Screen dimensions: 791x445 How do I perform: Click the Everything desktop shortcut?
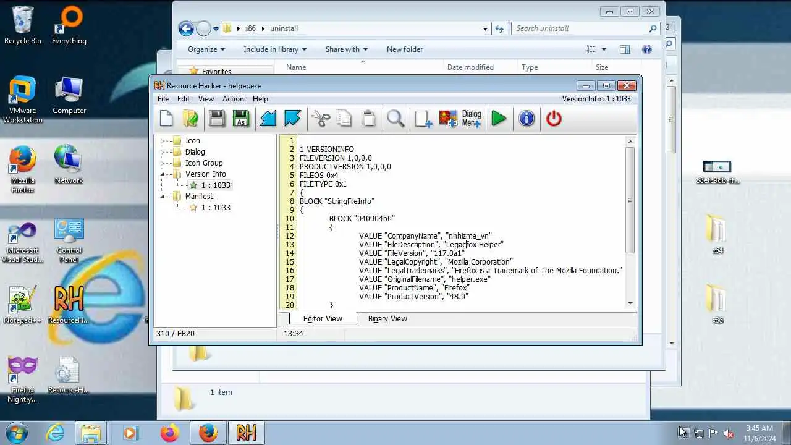[69, 26]
